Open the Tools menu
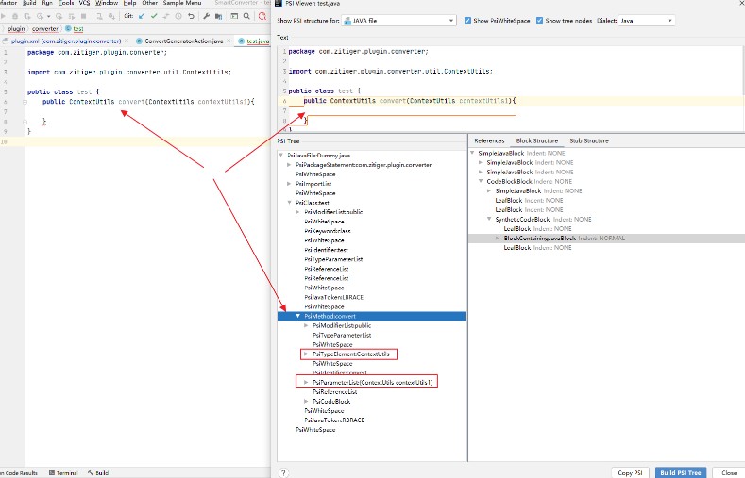The width and height of the screenshot is (745, 478). [x=66, y=3]
